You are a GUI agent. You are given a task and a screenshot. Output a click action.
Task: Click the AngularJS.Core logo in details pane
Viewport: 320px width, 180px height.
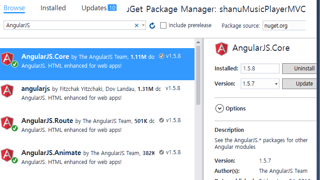click(x=222, y=49)
